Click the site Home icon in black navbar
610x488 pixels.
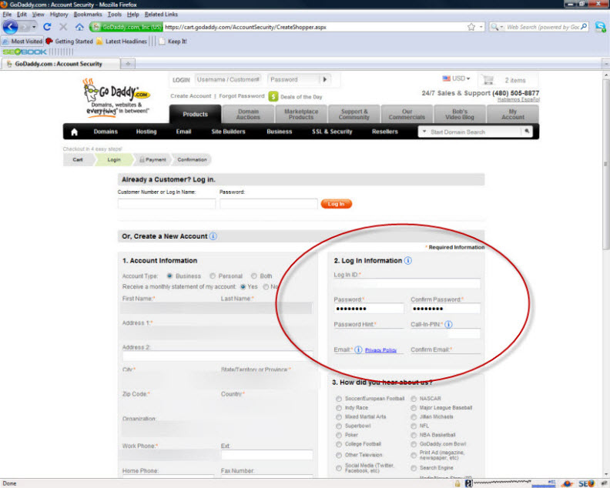click(x=74, y=132)
